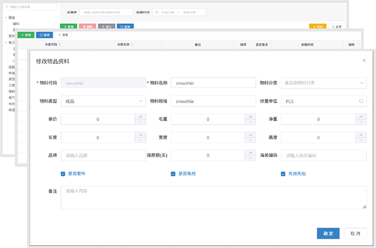Open the 物料类型 dropdown showing 成品

pyautogui.click(x=103, y=101)
